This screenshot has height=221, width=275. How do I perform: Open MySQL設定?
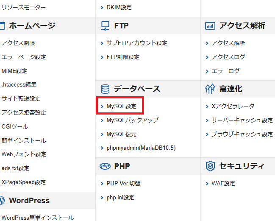tap(121, 106)
